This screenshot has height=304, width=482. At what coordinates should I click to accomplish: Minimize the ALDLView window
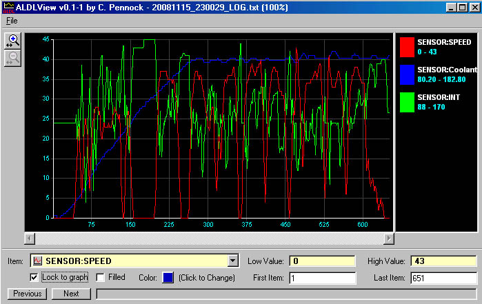pos(451,8)
